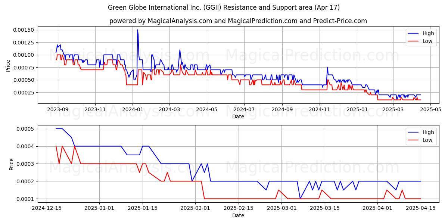The image size is (448, 224).
Task: Click the Date axis label under the top chart
Action: coord(238,116)
